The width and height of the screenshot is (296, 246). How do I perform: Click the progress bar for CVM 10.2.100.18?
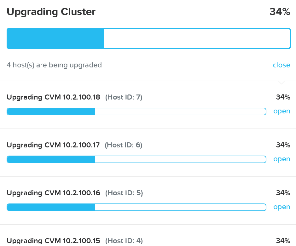tap(136, 112)
